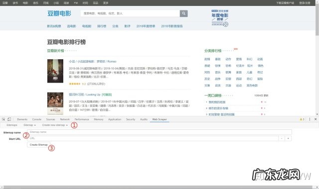Viewport: 319px width, 189px height.
Task: Select the 儿童 category link
Action: [x=249, y=72]
